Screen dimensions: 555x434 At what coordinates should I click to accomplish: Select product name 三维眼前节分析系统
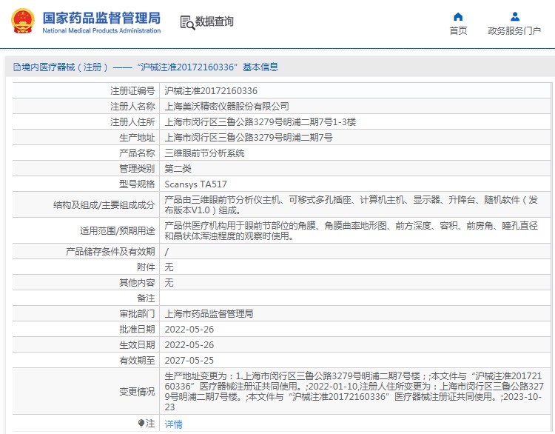(204, 153)
